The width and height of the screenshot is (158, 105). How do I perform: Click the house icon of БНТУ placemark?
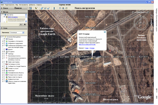point(7,17)
